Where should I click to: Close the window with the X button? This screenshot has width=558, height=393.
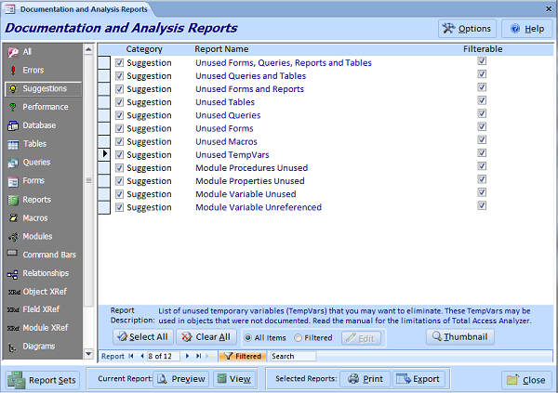(x=549, y=9)
